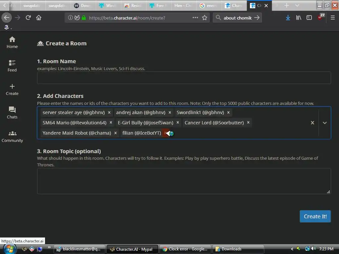Switch to the Resid tab
Viewport: 339px width, 254px height.
(x=133, y=6)
